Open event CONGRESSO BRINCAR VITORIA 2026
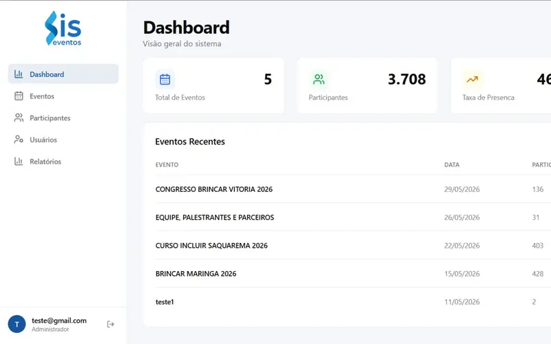Image resolution: width=551 pixels, height=344 pixels. click(x=214, y=189)
